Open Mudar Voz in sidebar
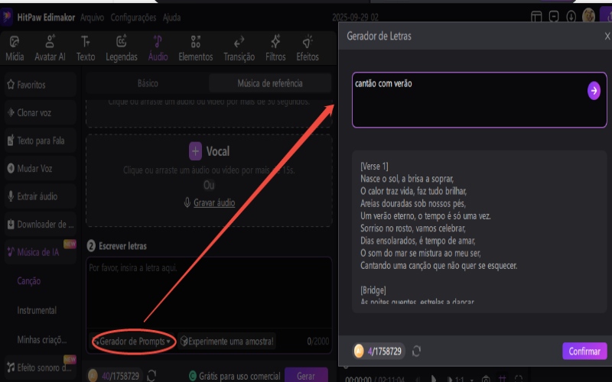612x382 pixels. click(x=41, y=168)
